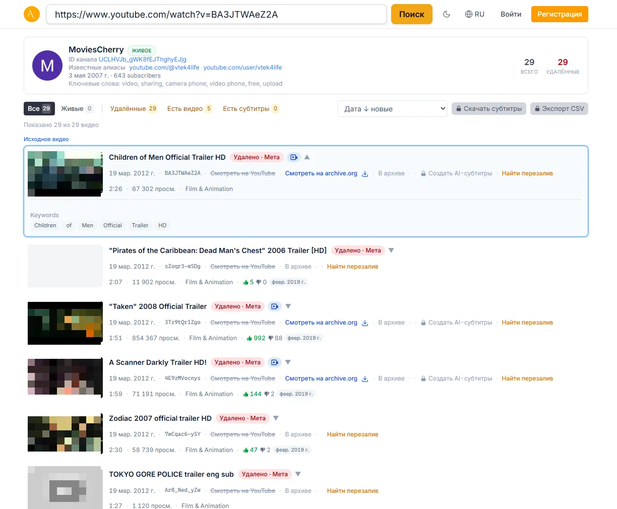Watch Taken trailer on archive.org

pyautogui.click(x=321, y=323)
